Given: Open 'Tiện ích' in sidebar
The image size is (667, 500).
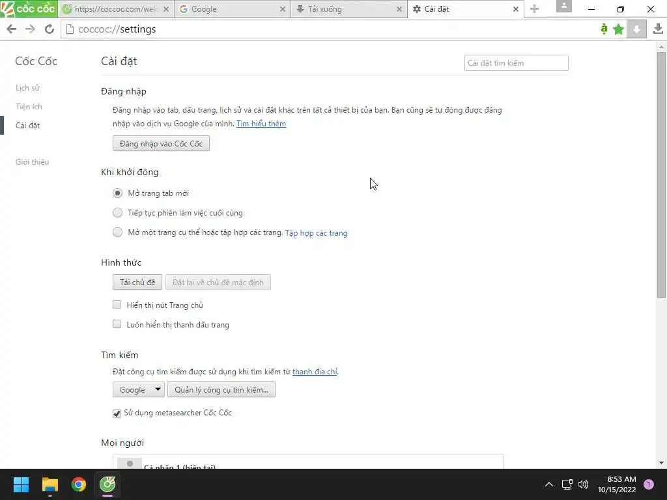Looking at the screenshot, I should 29,106.
